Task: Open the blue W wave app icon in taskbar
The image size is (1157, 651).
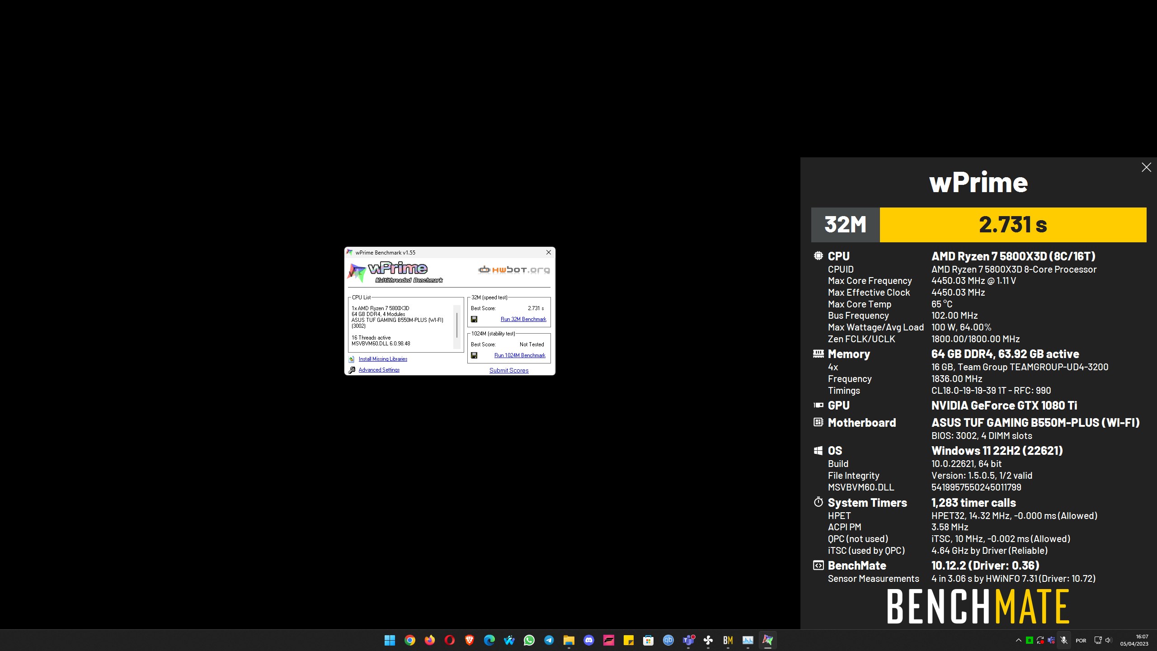Action: pos(509,640)
